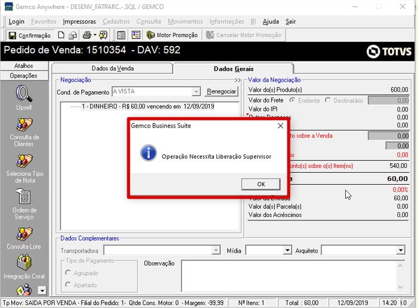Open the Consulta menu
The width and height of the screenshot is (418, 308).
pos(148,21)
